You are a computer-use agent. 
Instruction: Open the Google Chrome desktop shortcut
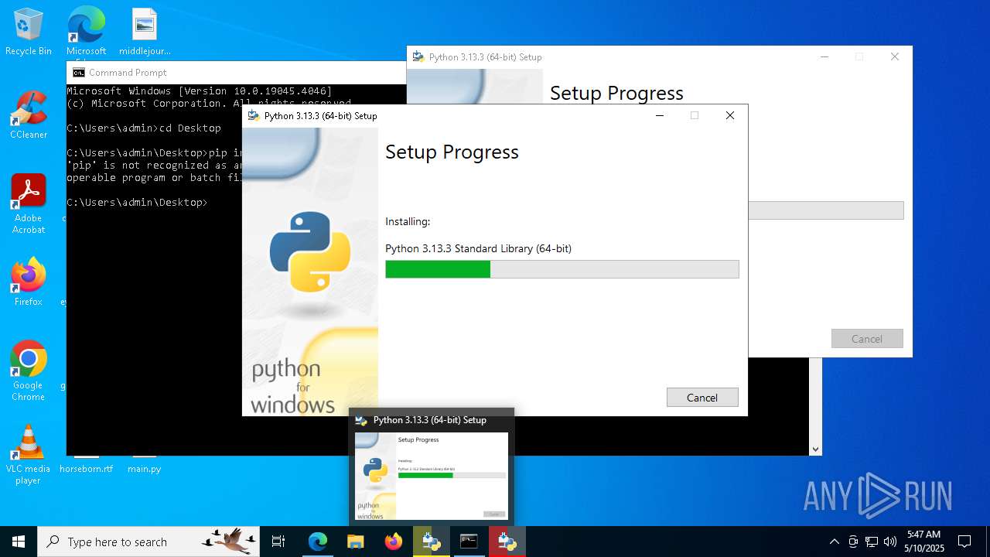coord(29,371)
